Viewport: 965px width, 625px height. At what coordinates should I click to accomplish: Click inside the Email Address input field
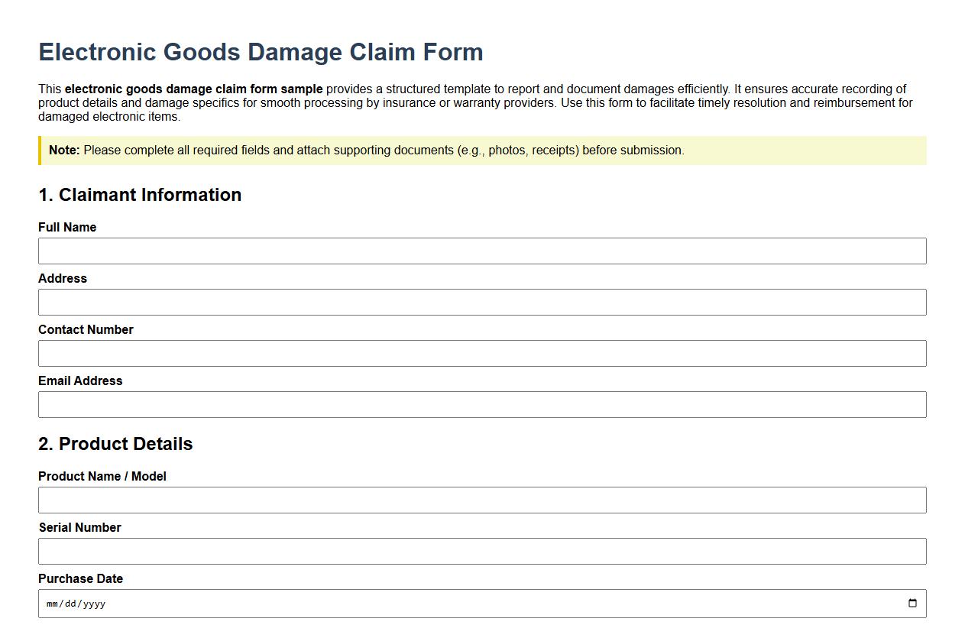[481, 404]
